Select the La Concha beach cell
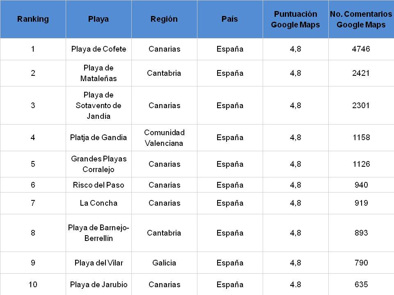 (98, 203)
